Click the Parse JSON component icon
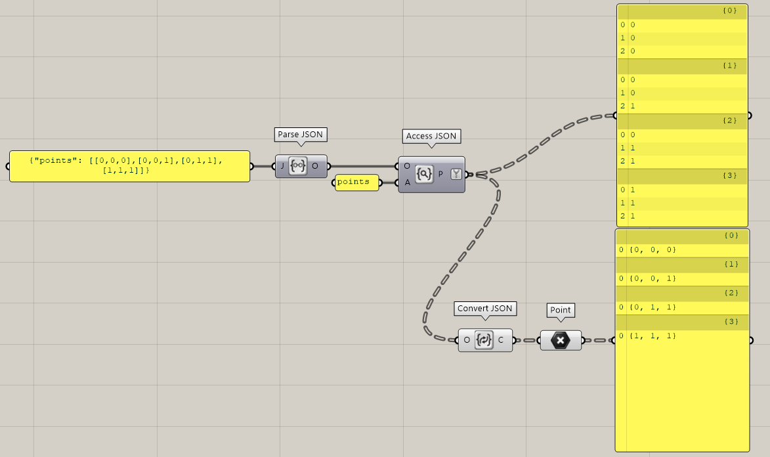770x457 pixels. click(299, 166)
